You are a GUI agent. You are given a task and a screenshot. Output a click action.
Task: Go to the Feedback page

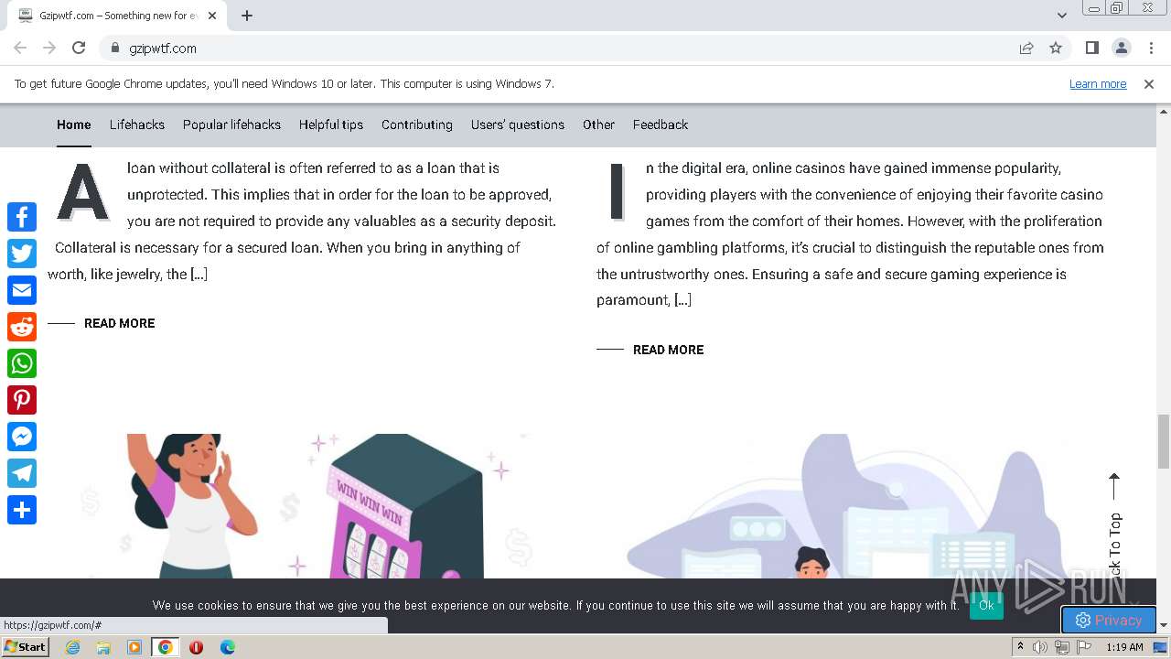pos(661,124)
